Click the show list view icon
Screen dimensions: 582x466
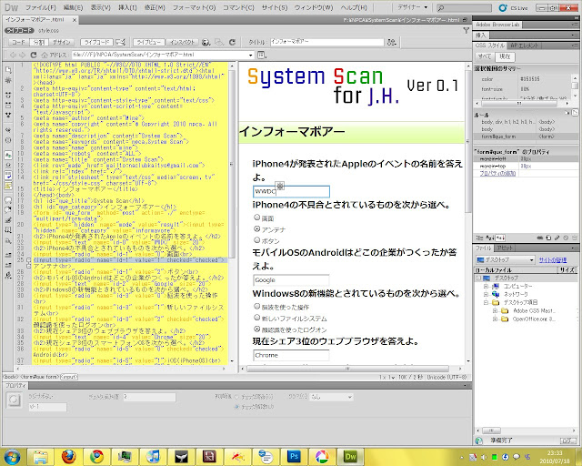point(490,238)
